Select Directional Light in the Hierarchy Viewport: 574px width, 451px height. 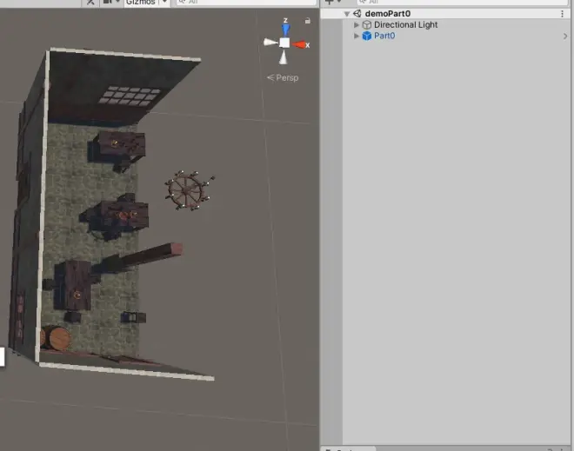(405, 25)
